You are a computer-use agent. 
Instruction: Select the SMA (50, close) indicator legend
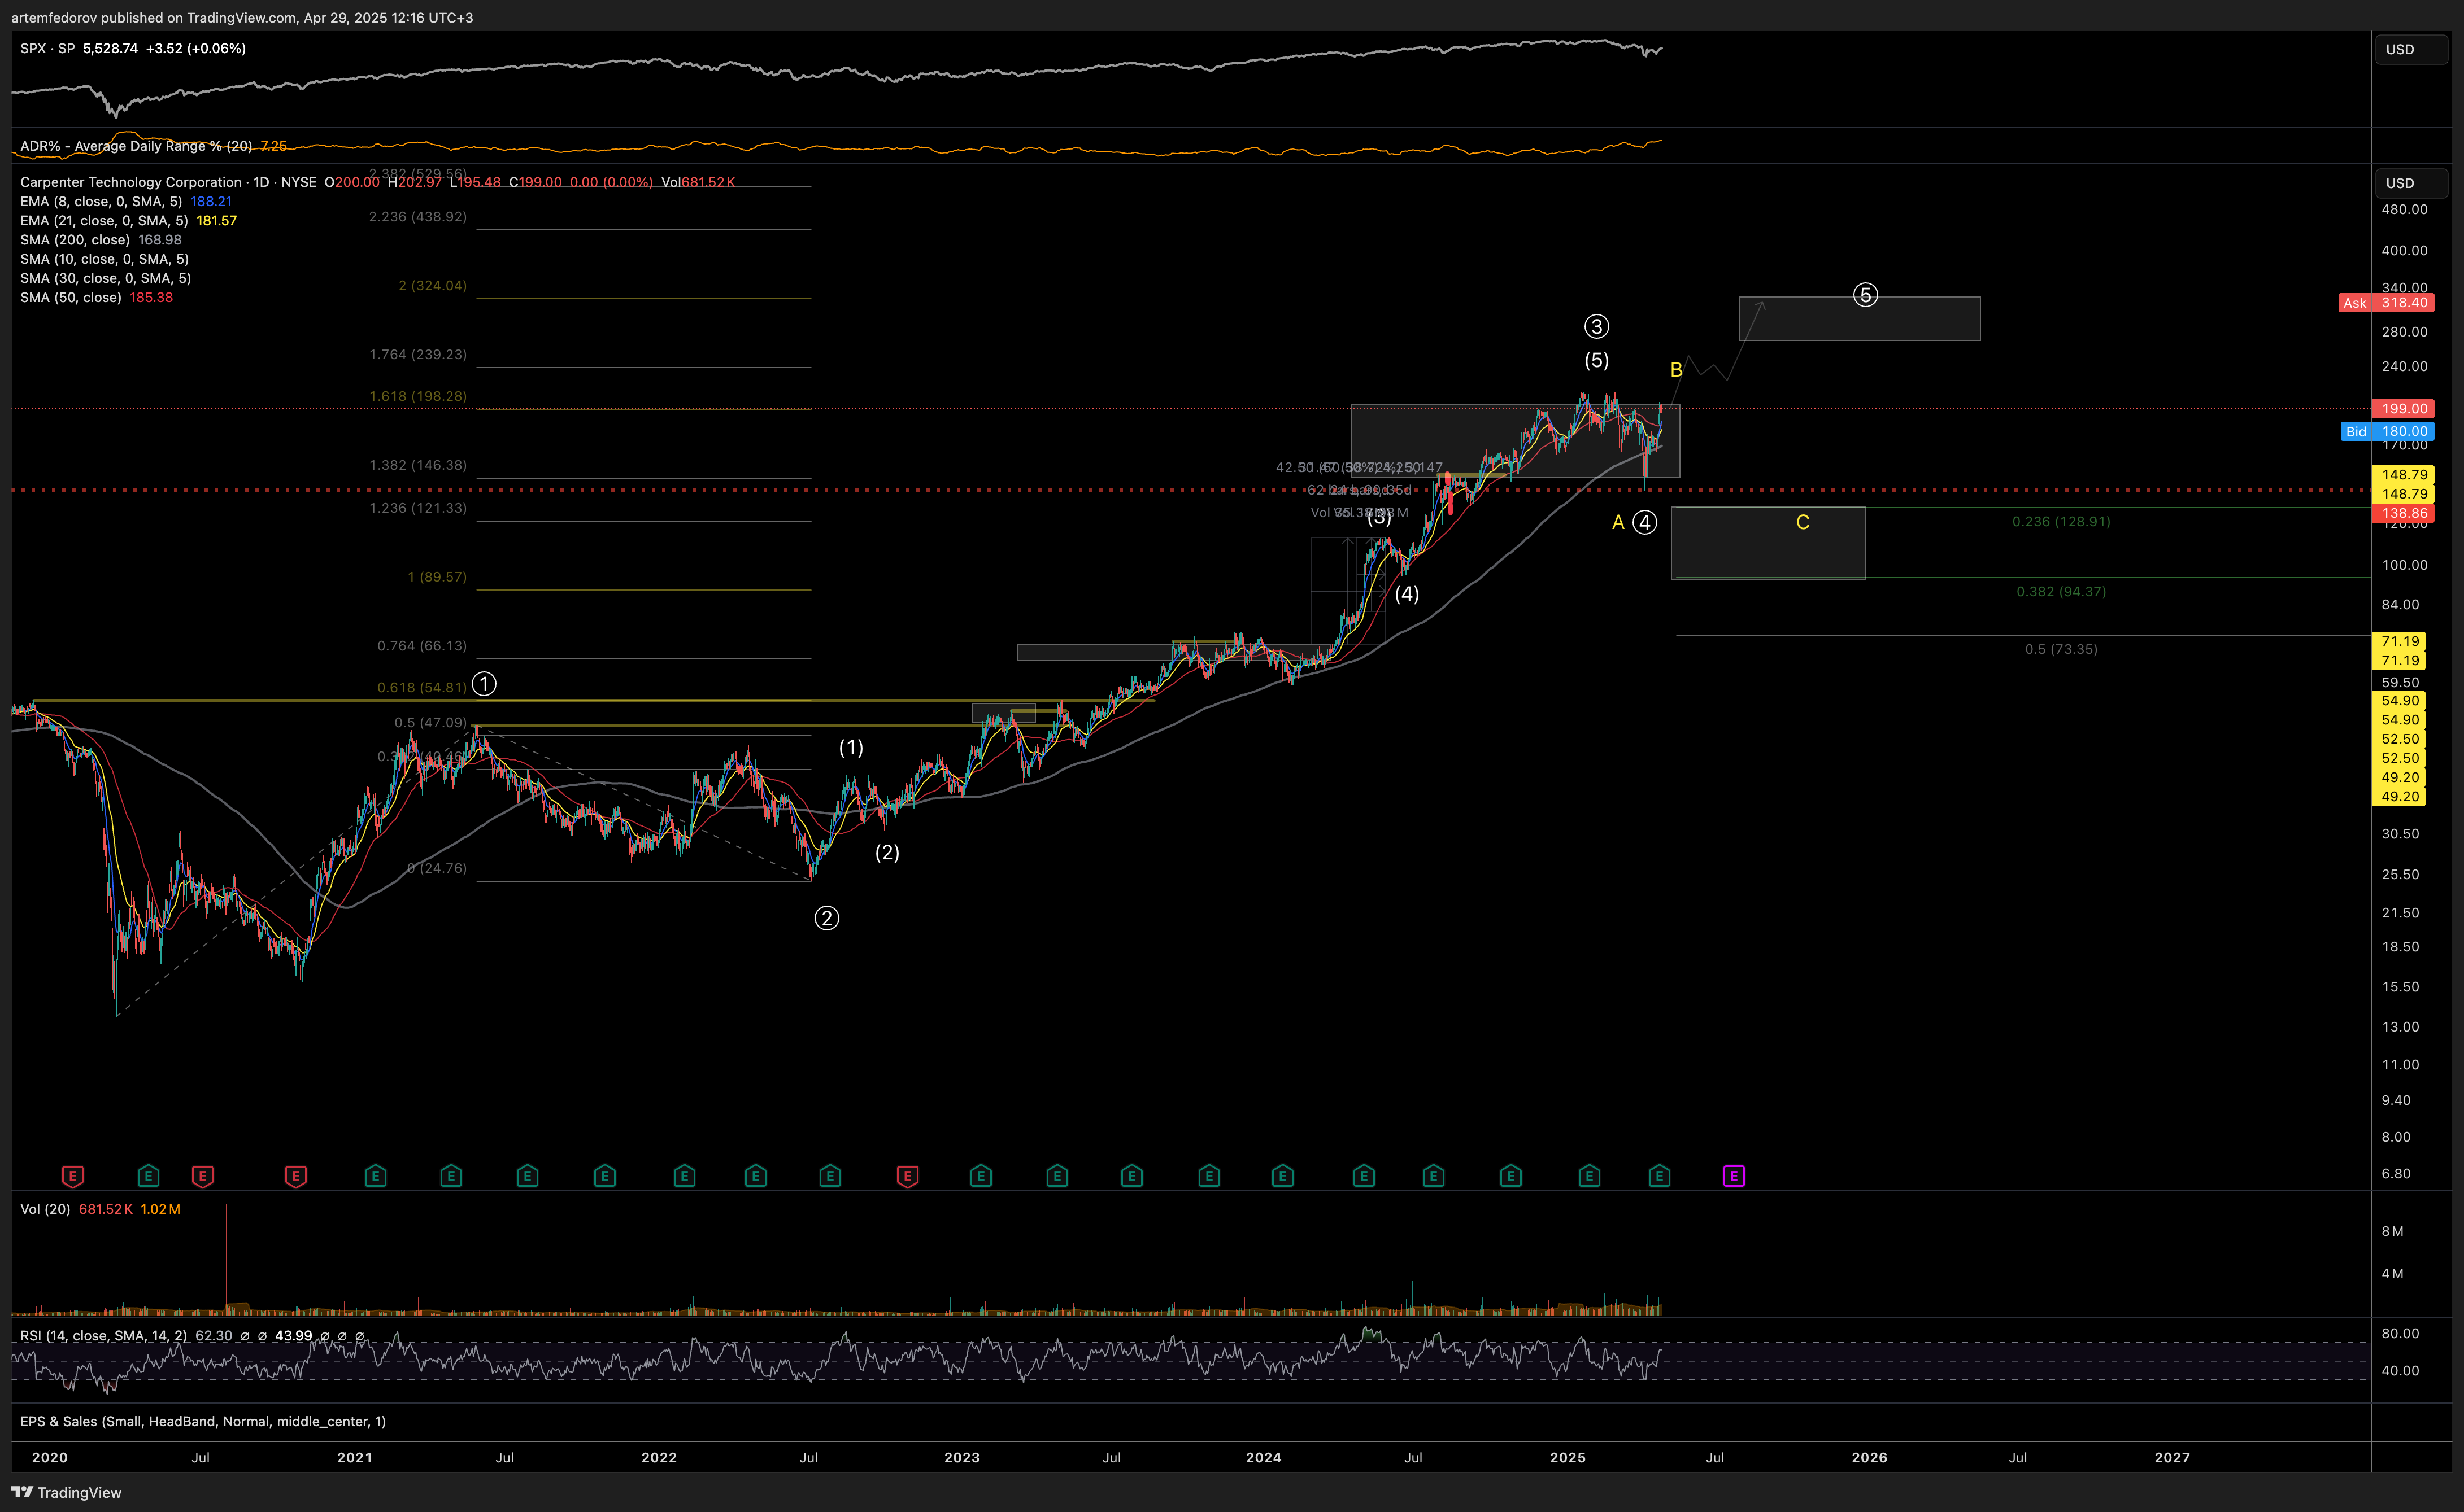pyautogui.click(x=71, y=297)
